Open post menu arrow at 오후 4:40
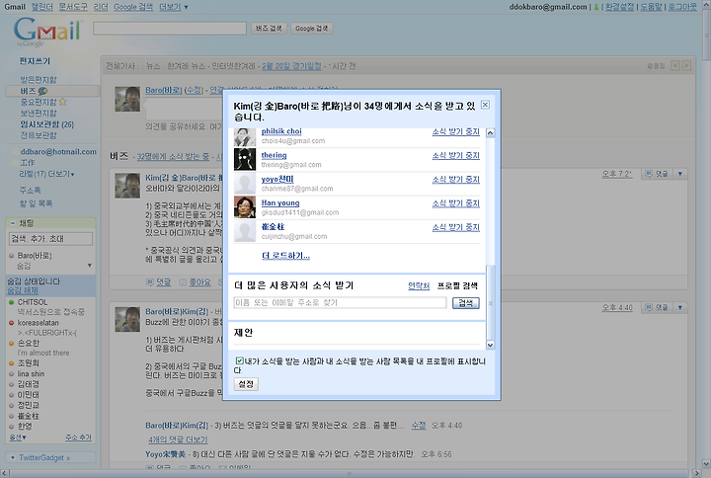 (679, 307)
